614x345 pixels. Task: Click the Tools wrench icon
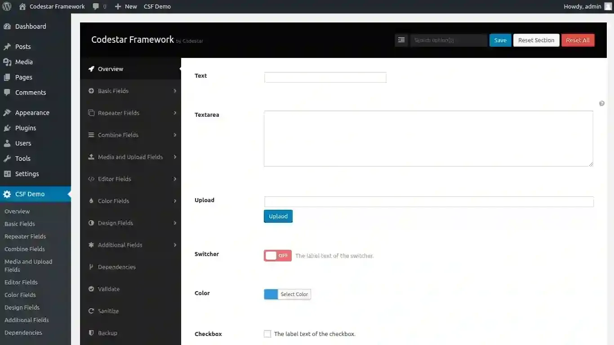pyautogui.click(x=7, y=159)
